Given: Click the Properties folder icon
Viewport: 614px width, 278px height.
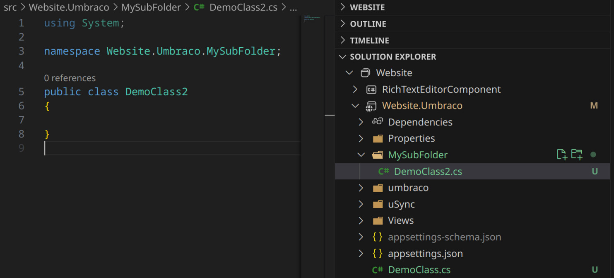Looking at the screenshot, I should pyautogui.click(x=377, y=138).
